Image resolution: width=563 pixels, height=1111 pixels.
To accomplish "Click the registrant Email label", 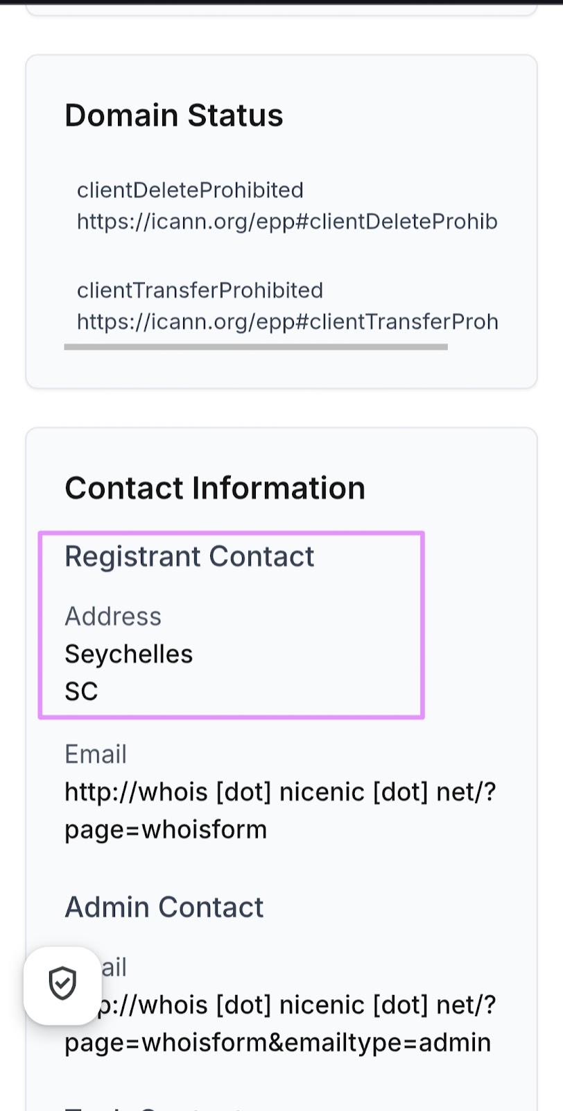I will click(x=96, y=754).
